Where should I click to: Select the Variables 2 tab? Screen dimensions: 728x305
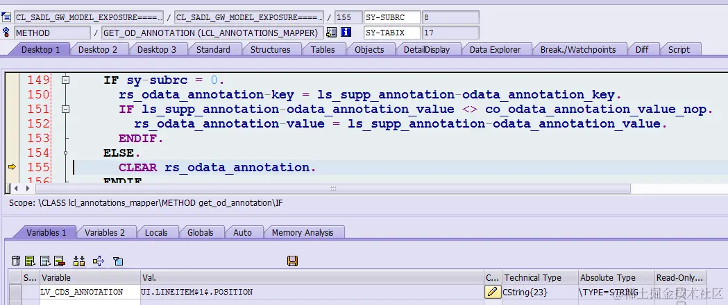click(105, 233)
